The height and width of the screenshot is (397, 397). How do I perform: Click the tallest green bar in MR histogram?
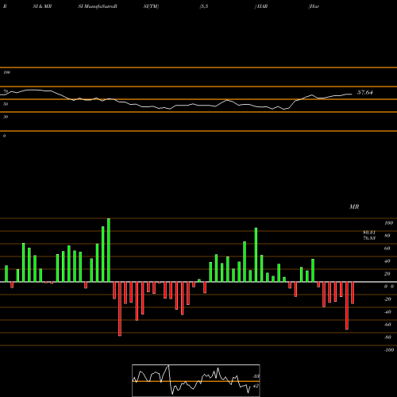[x=109, y=250]
